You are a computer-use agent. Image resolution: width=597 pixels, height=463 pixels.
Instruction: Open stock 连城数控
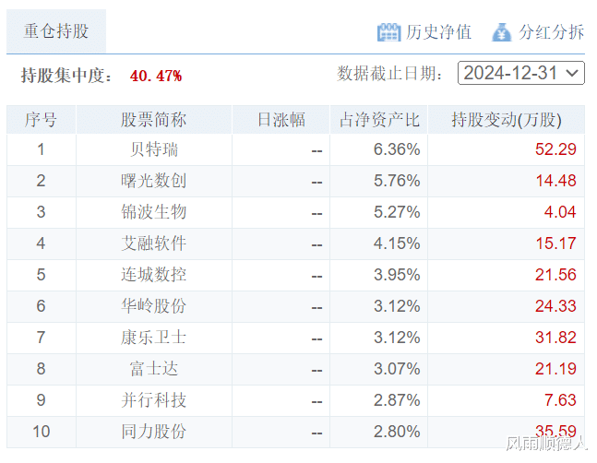(154, 275)
